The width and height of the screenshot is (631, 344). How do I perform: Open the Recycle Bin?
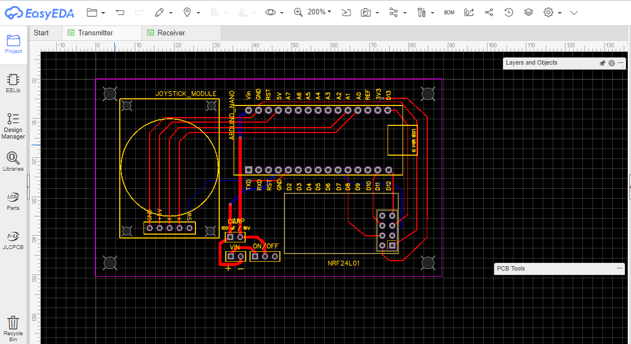click(x=13, y=329)
